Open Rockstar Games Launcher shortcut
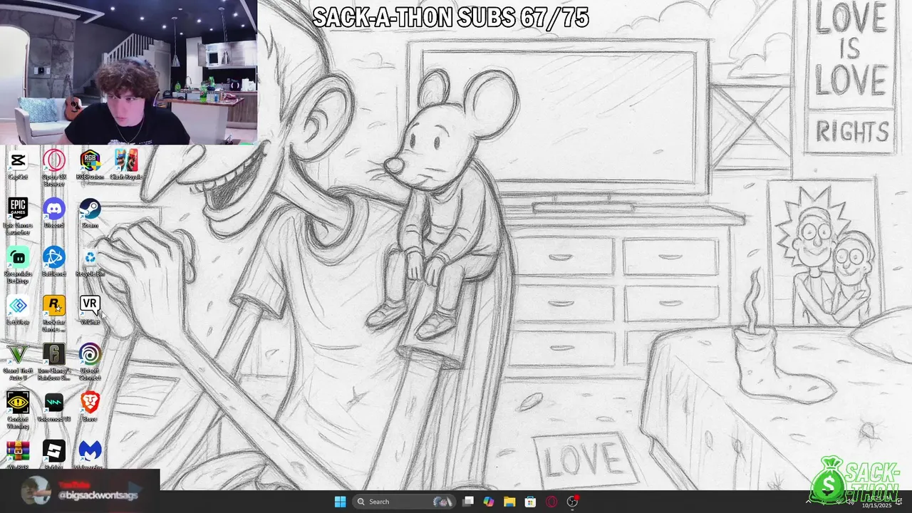The image size is (912, 513). 54,313
